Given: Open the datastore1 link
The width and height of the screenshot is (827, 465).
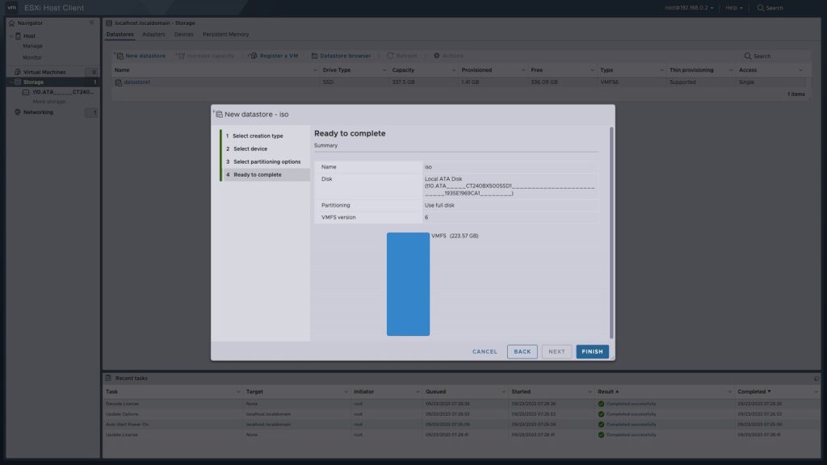Looking at the screenshot, I should [x=137, y=82].
